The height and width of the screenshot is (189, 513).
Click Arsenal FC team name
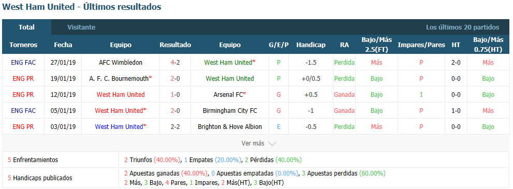[x=230, y=94]
